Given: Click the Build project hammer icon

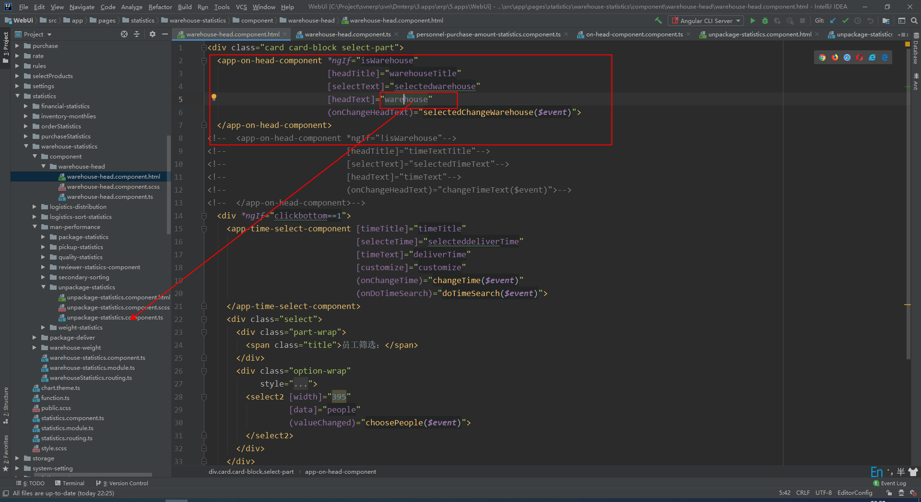Looking at the screenshot, I should (658, 21).
